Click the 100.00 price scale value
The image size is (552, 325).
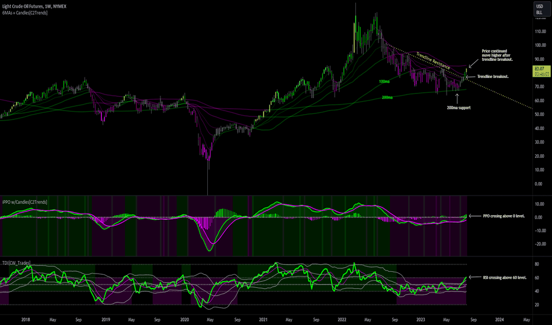point(540,45)
